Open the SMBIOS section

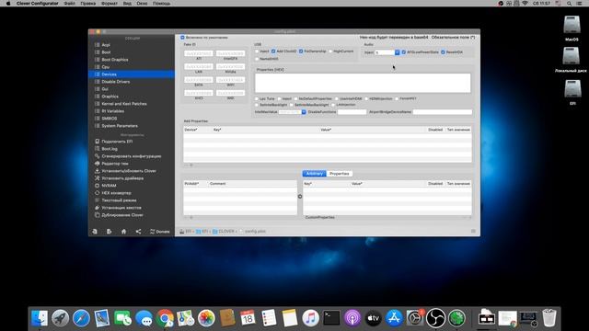tap(109, 119)
